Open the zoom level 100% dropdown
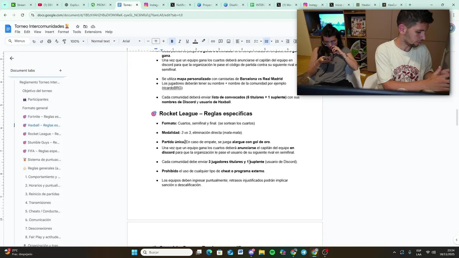This screenshot has width=459, height=258. tap(77, 41)
